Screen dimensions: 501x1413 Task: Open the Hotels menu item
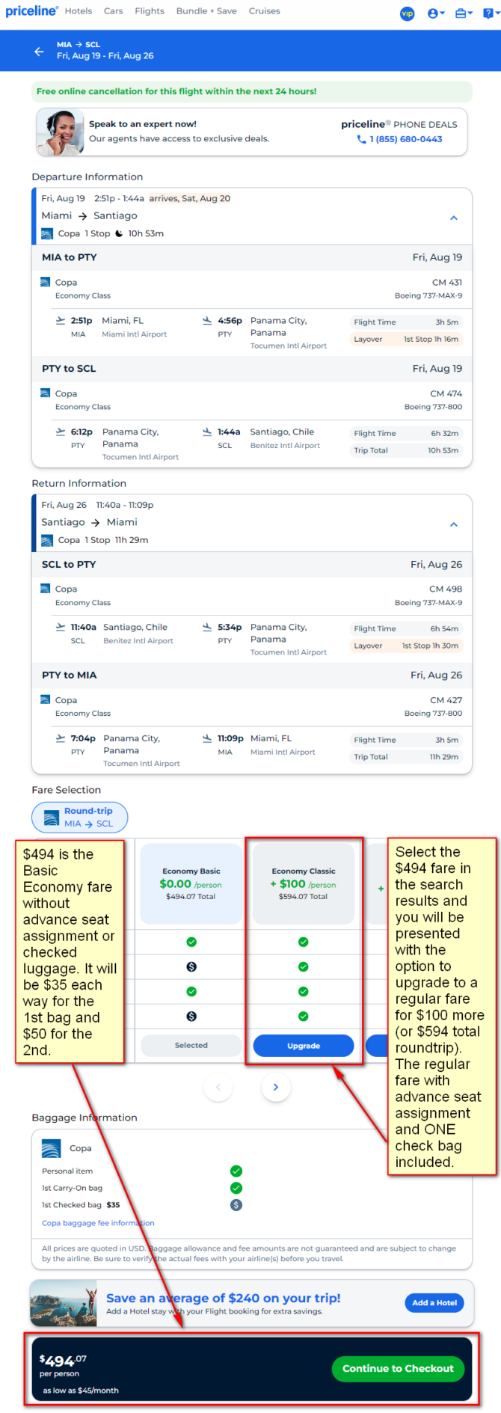click(79, 11)
